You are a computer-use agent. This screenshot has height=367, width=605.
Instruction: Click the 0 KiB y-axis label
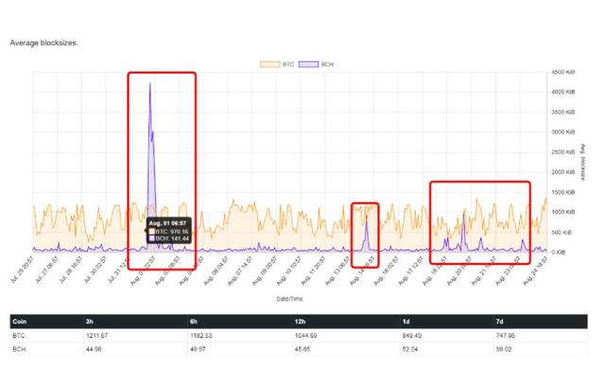coord(559,253)
